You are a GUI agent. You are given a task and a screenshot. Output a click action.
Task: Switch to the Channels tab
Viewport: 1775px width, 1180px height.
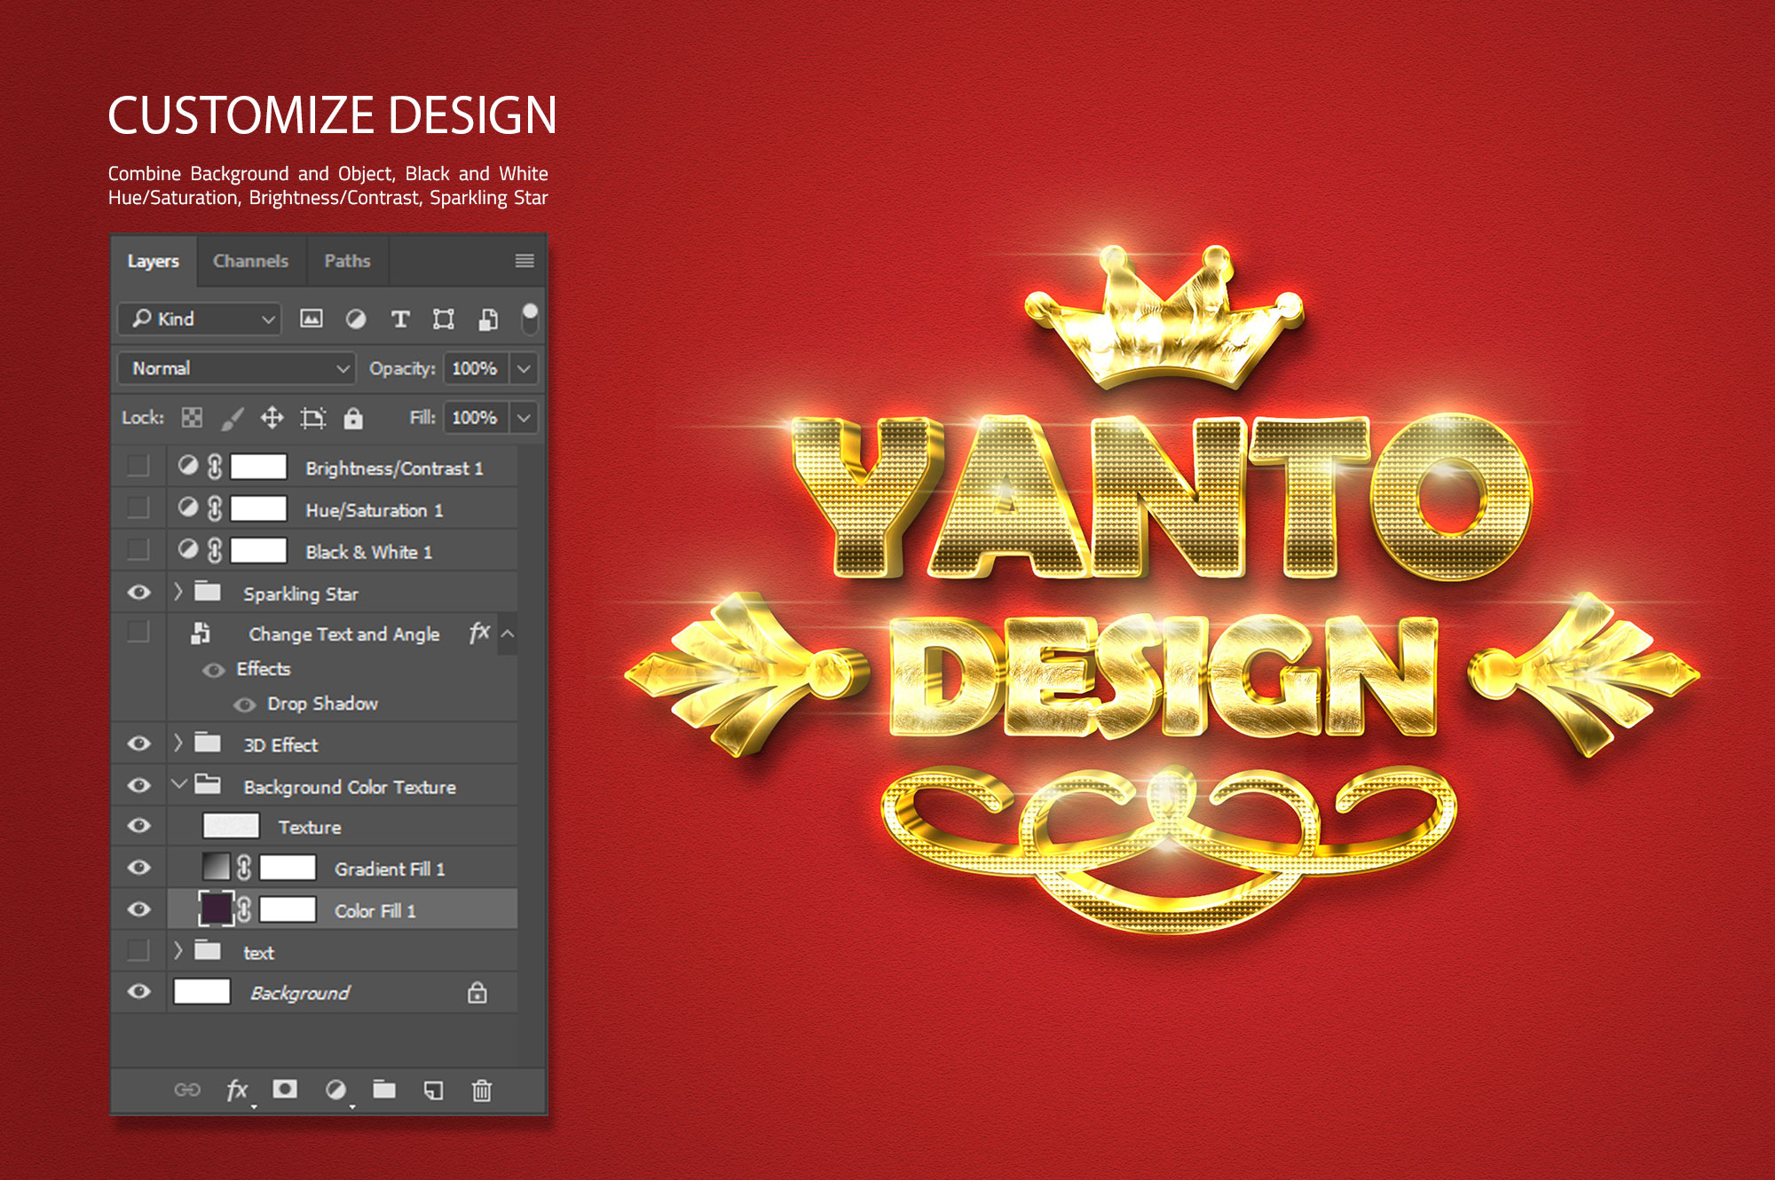250,261
